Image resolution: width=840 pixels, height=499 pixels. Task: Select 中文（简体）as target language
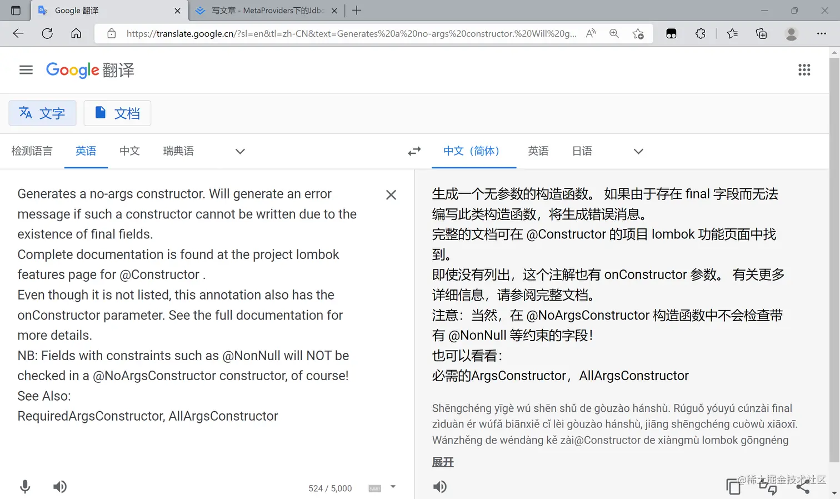click(x=474, y=151)
